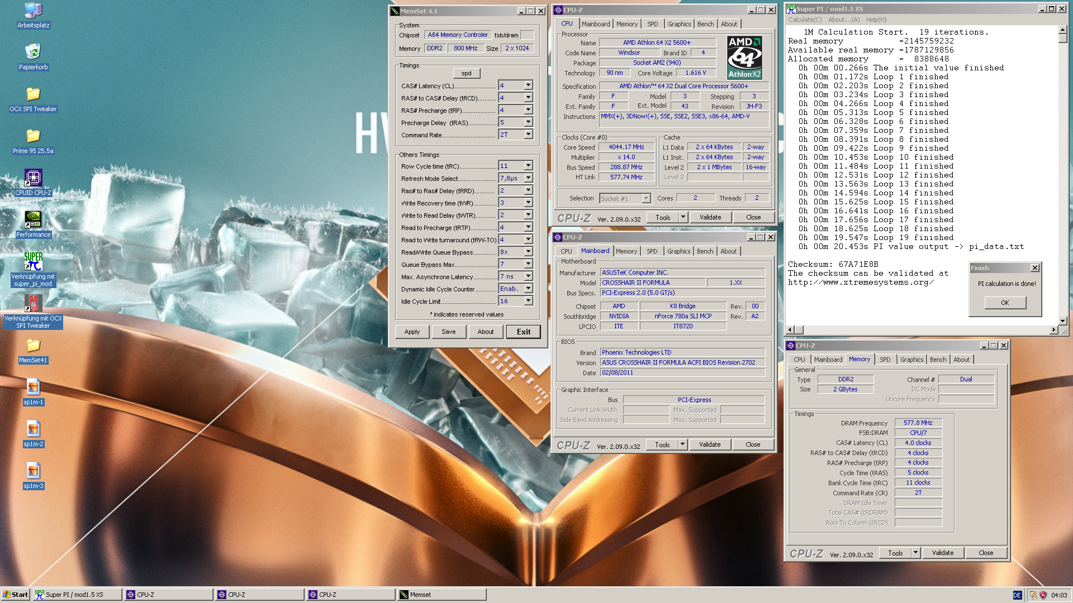Open Dynamic Idle Cycle Counter dropdown
Viewport: 1073px width, 603px height.
(528, 289)
